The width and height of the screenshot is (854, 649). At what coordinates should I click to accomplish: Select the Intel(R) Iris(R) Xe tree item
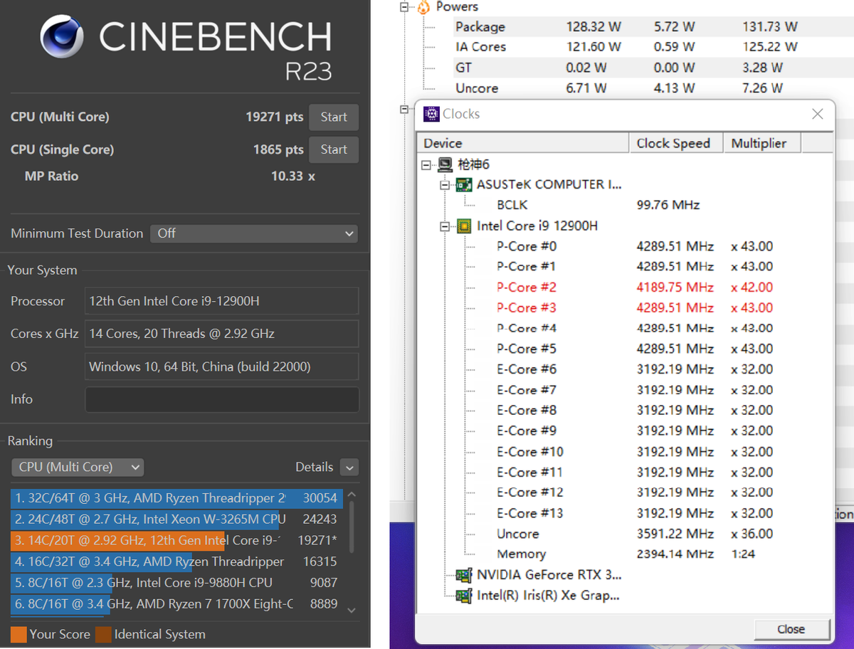[x=549, y=596]
